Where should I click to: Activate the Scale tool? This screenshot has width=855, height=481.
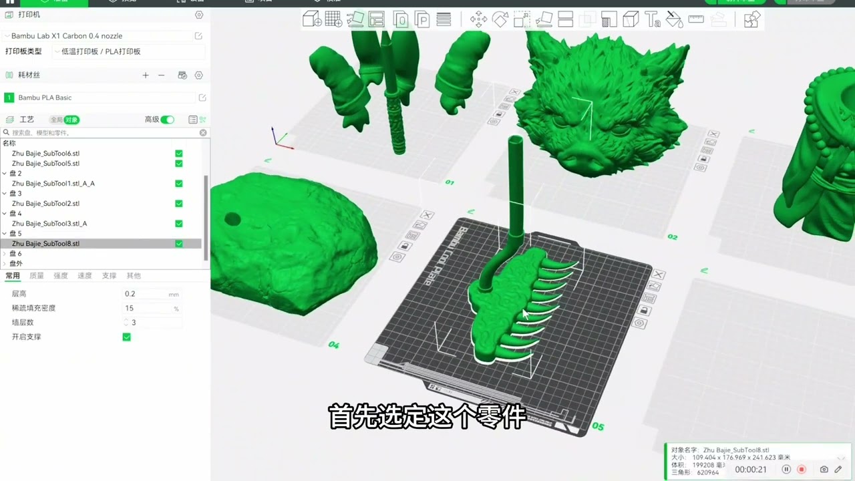tap(522, 19)
